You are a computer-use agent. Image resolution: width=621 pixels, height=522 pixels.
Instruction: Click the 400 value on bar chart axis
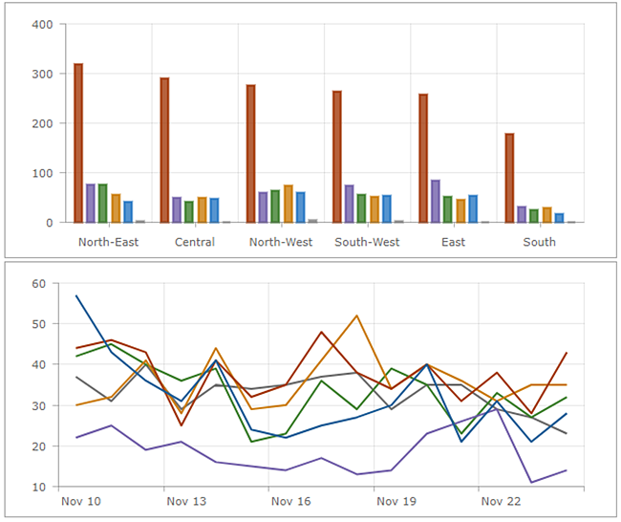[42, 25]
